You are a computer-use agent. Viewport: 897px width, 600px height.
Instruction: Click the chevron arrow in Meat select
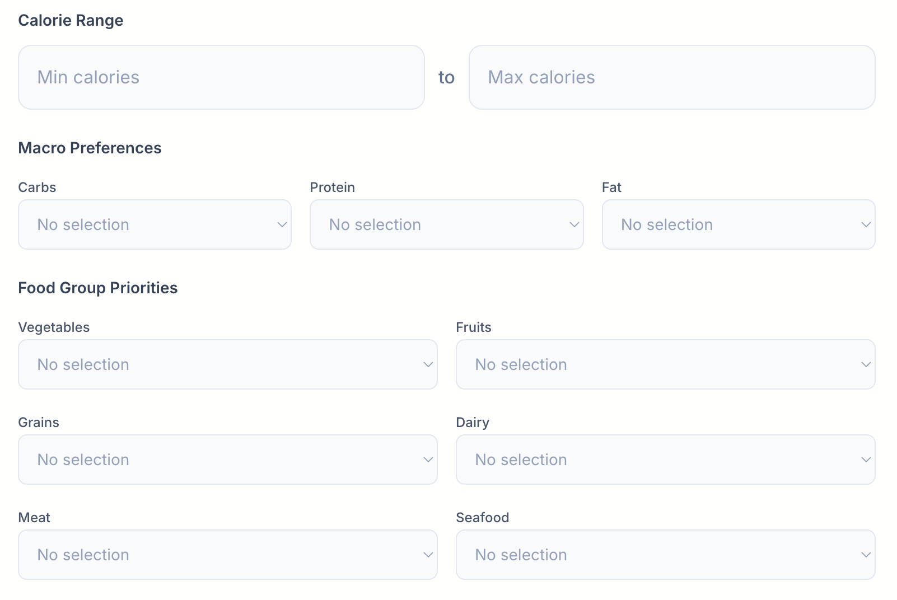pyautogui.click(x=428, y=555)
